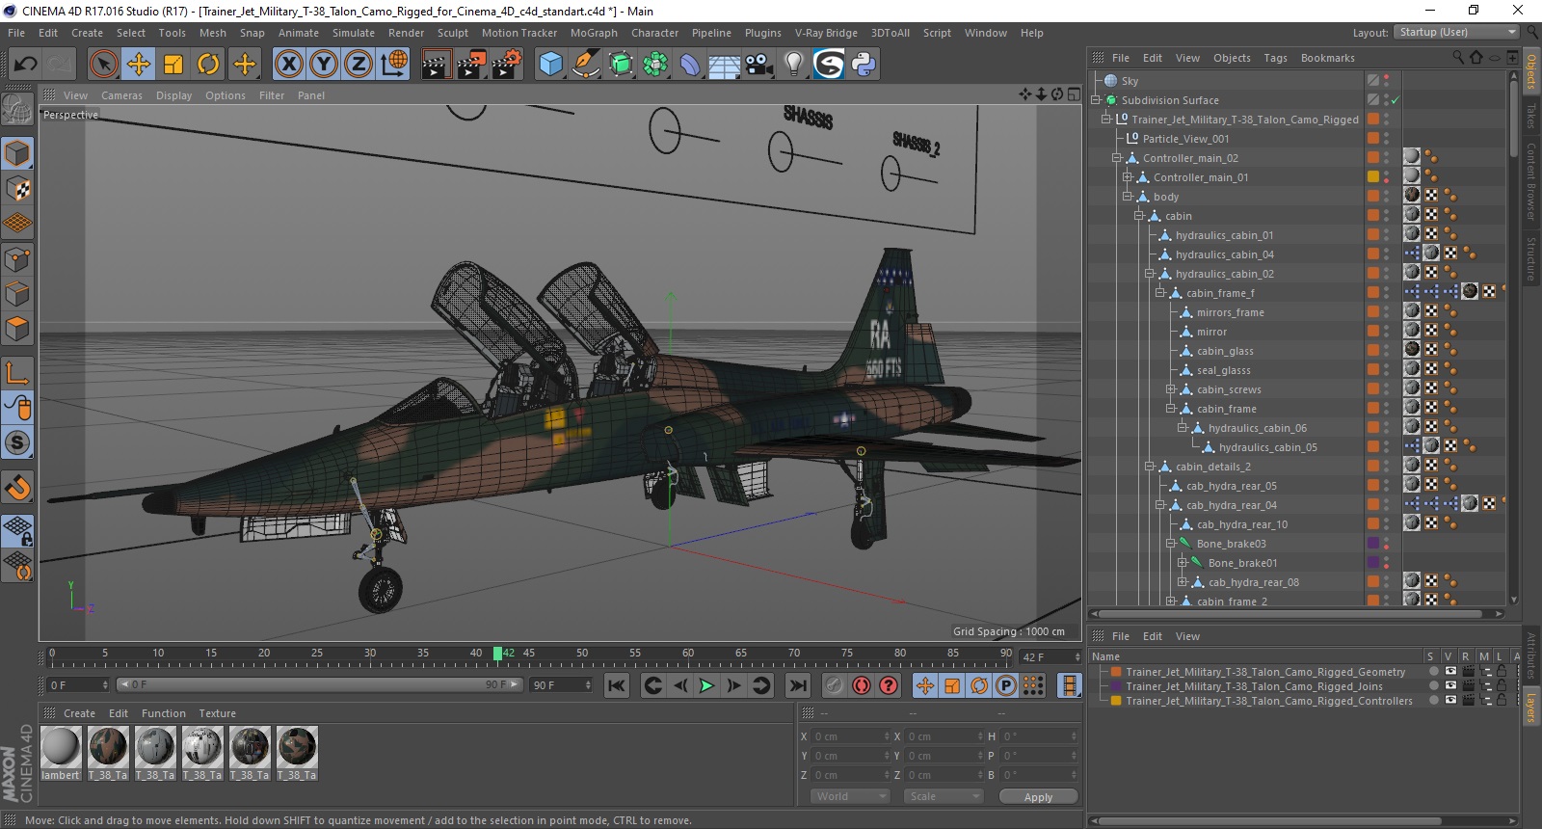Activate the Move tool
This screenshot has width=1542, height=829.
point(139,65)
